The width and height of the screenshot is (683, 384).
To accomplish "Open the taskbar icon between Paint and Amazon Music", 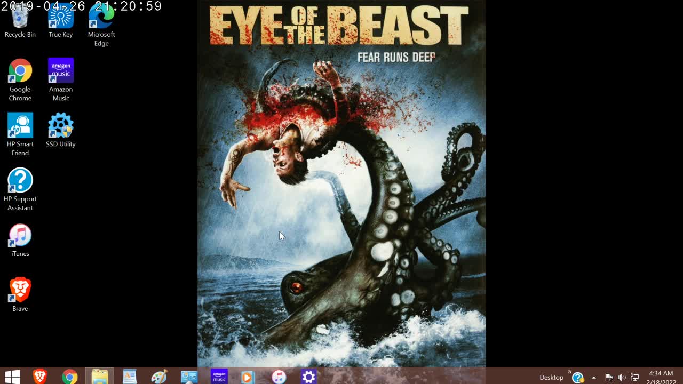I will 189,377.
